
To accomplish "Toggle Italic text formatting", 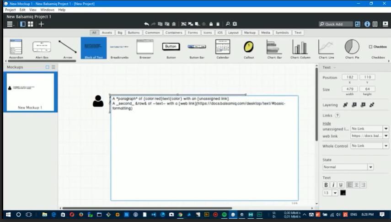I will (x=333, y=185).
